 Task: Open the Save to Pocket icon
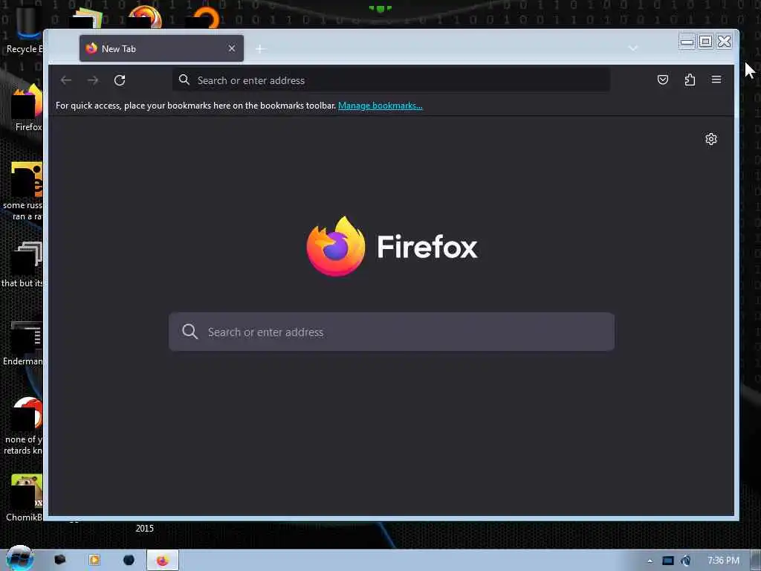click(662, 80)
